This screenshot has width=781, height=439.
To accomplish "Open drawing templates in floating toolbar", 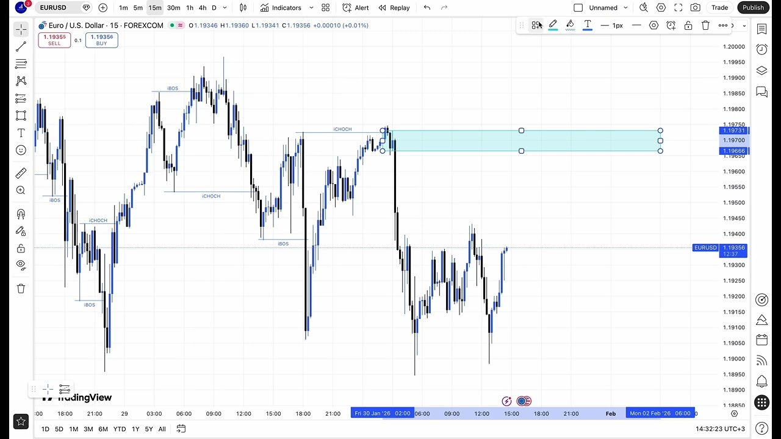I will (536, 25).
